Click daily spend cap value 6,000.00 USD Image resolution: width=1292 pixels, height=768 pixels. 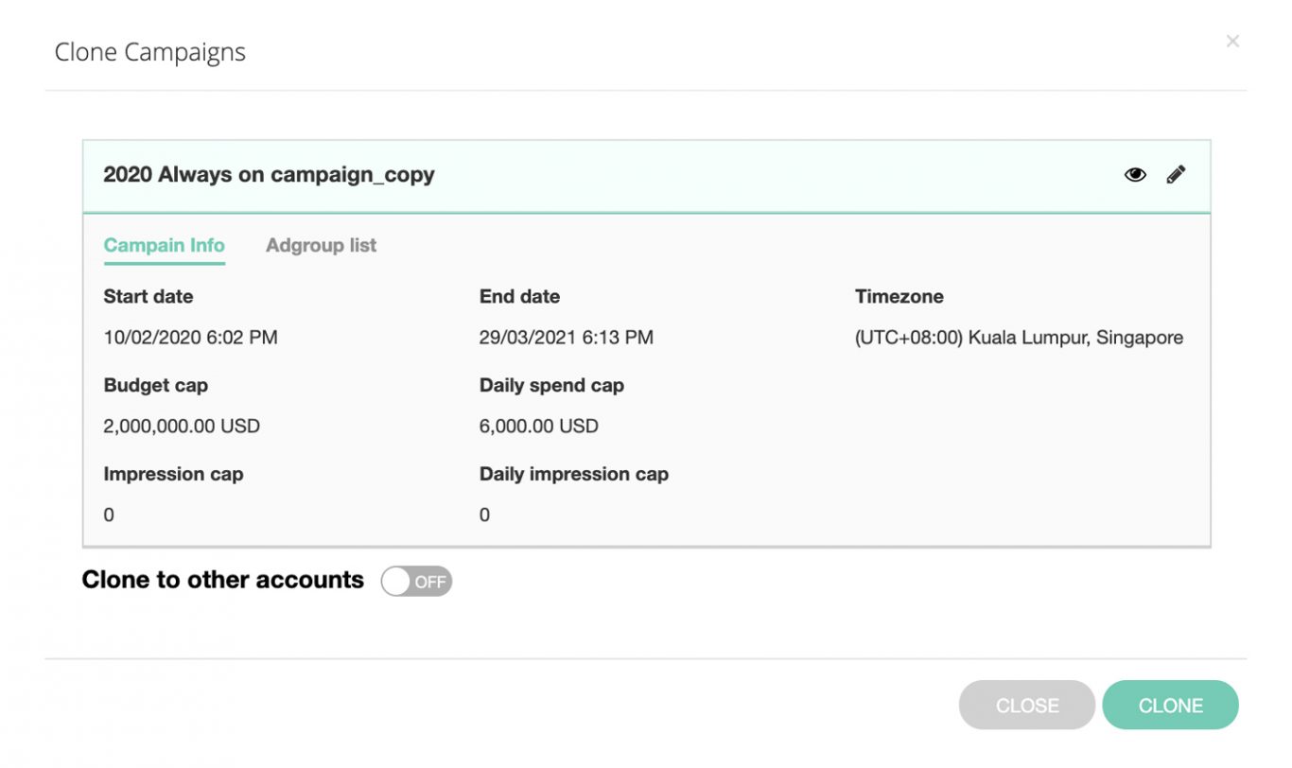tap(539, 427)
